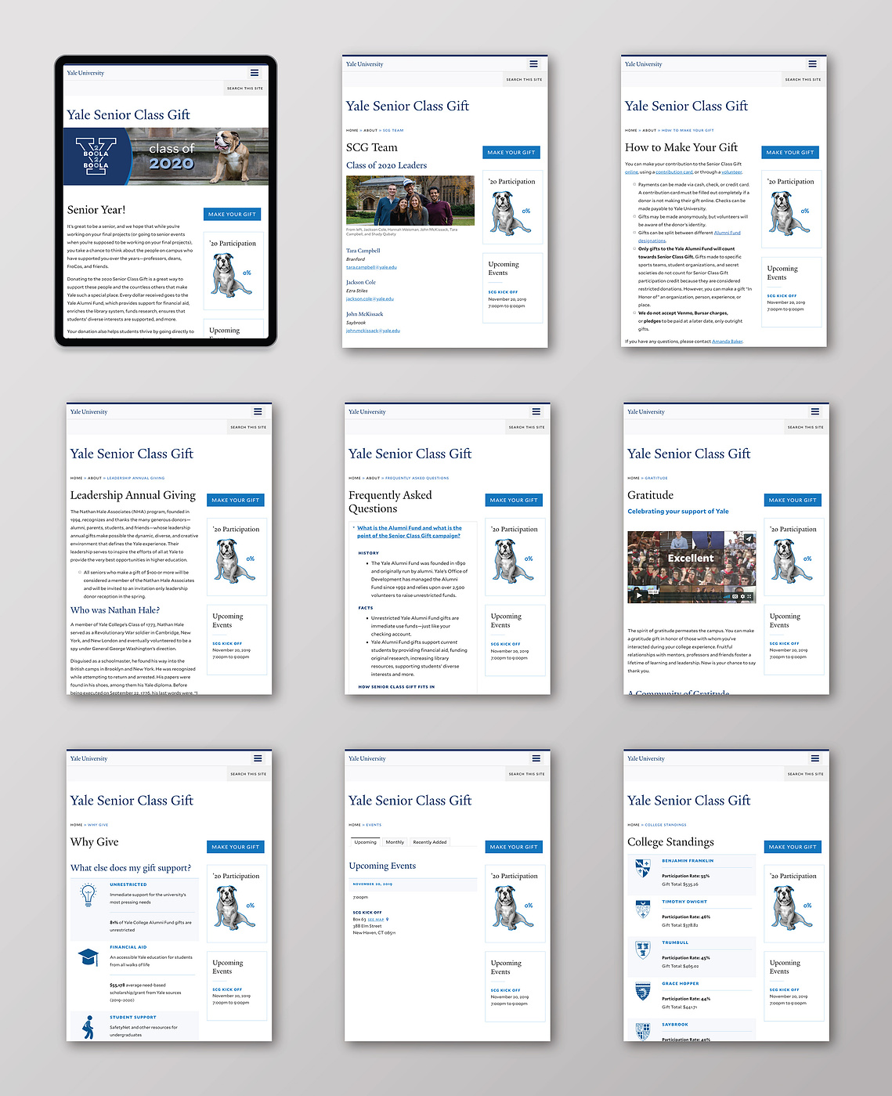Open hamburger menu on Leadership Annual Giving page
This screenshot has width=892, height=1096.
[x=258, y=411]
